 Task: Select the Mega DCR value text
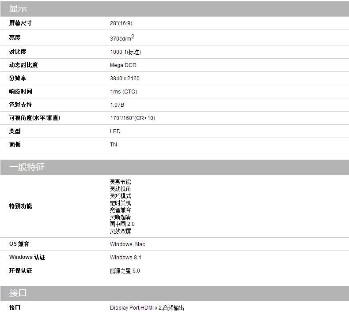(123, 65)
